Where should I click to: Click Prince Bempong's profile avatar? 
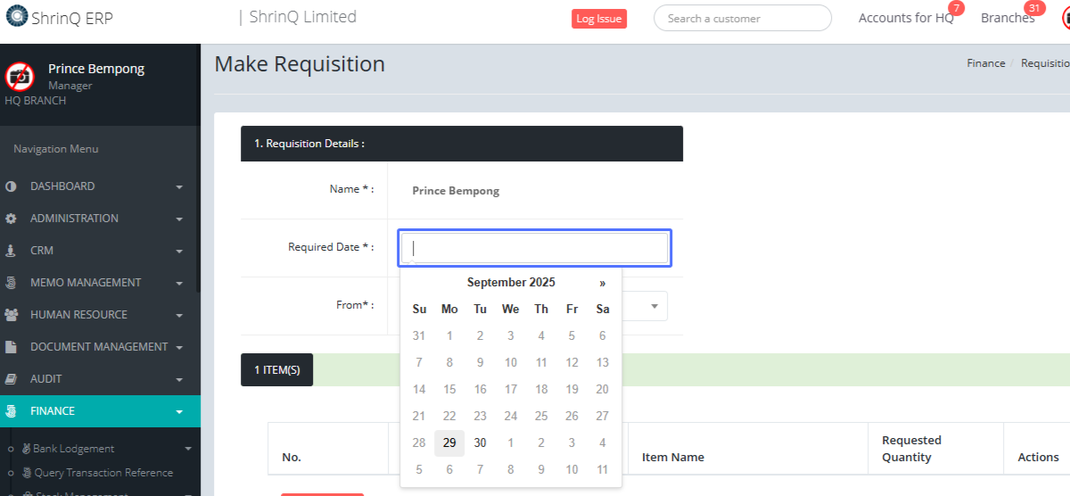pos(20,77)
